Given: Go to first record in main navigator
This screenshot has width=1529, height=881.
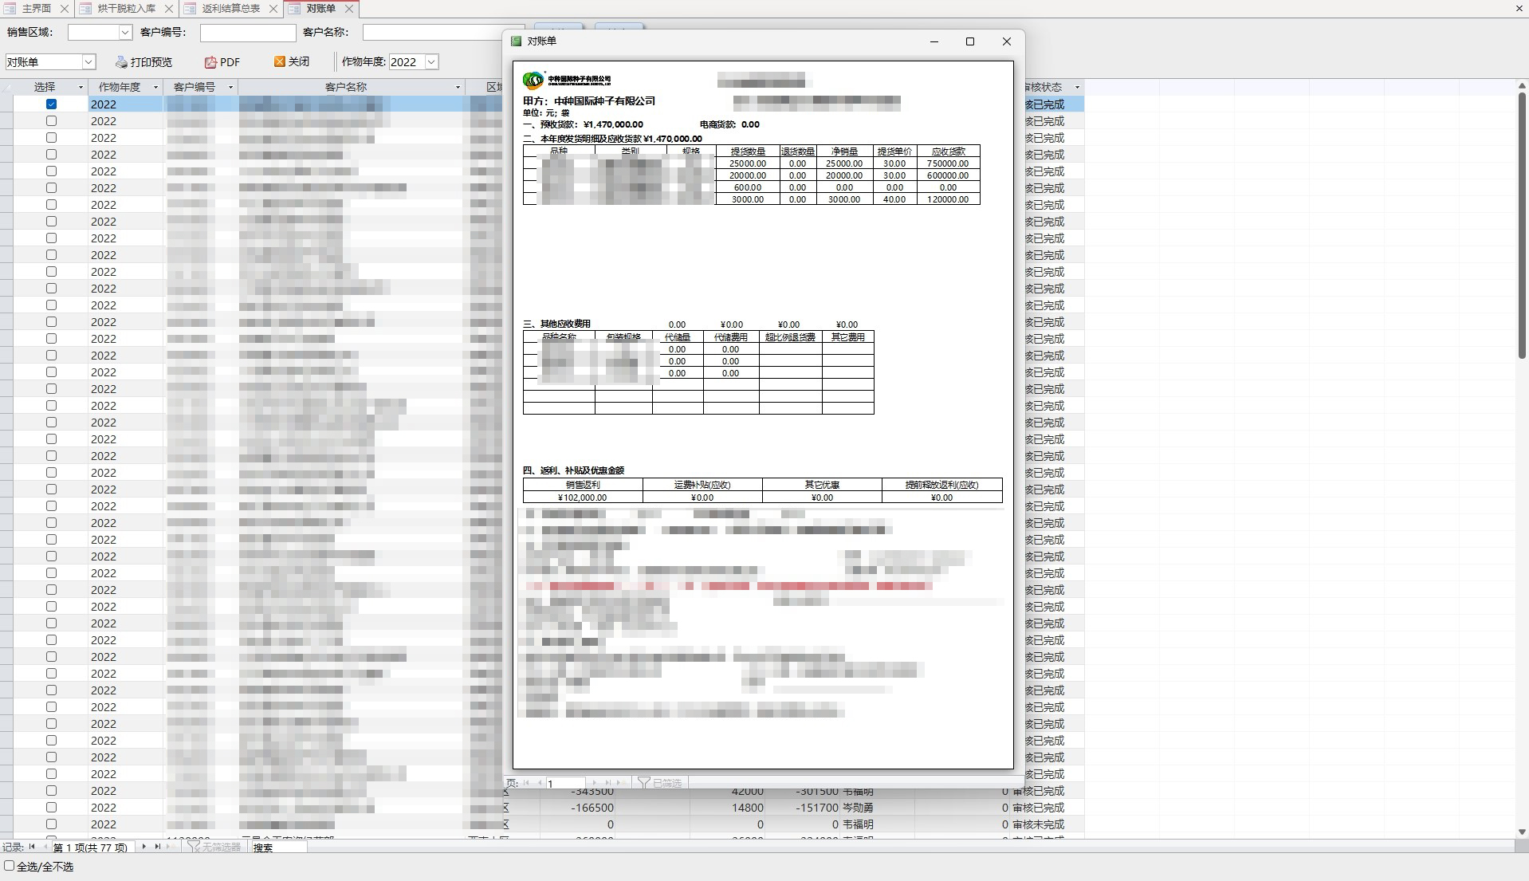Looking at the screenshot, I should (x=32, y=847).
